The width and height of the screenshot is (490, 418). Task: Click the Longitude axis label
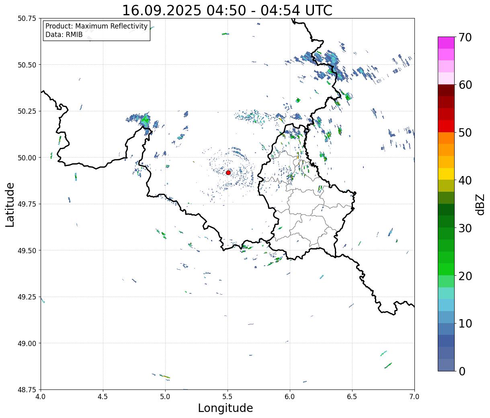(x=226, y=408)
